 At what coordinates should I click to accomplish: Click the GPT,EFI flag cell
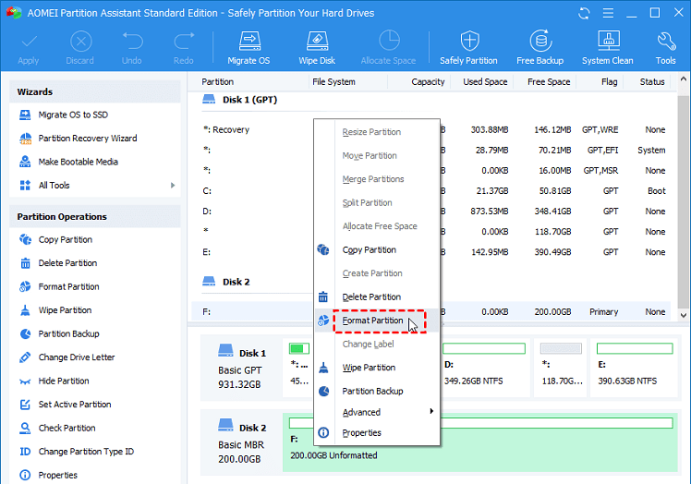coord(602,151)
